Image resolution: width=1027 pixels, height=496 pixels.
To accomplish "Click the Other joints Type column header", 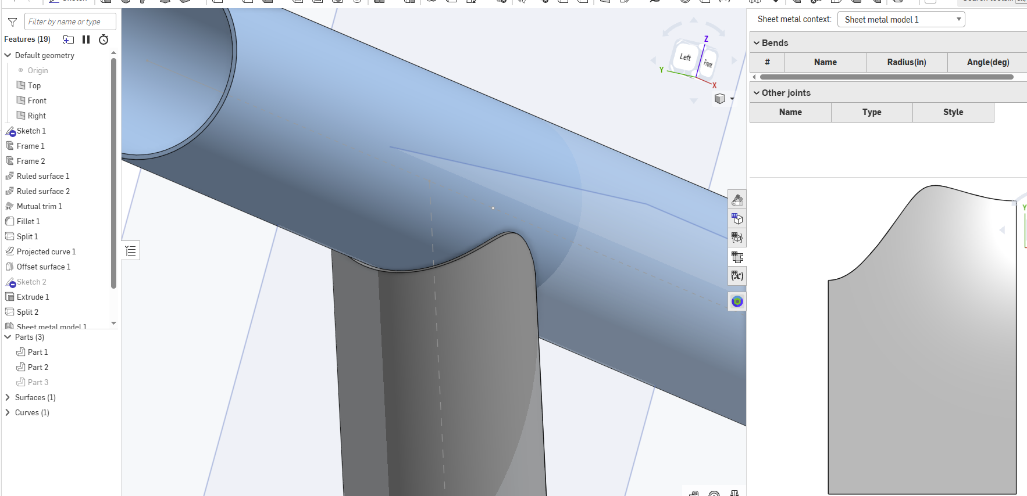I will (872, 112).
